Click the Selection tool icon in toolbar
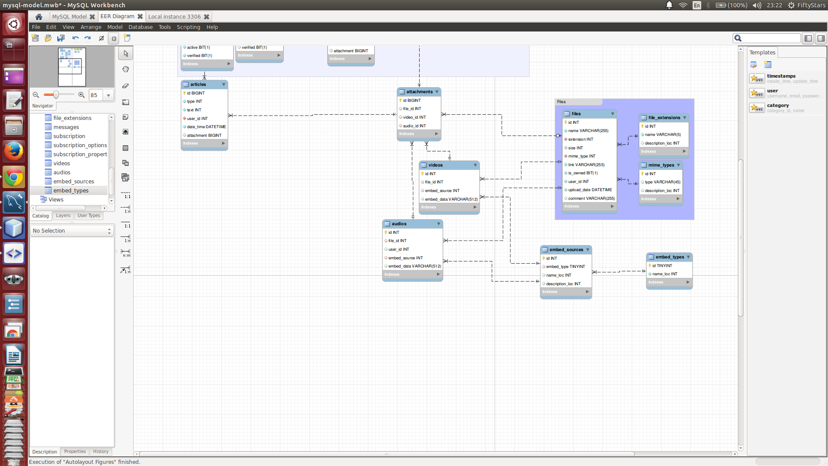This screenshot has height=466, width=828. [x=125, y=53]
